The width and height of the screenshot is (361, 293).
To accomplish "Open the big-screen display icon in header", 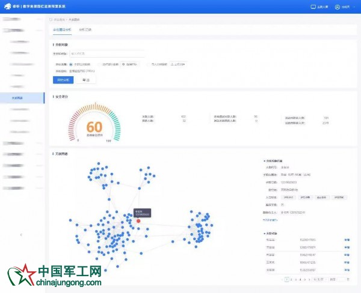I will (313, 7).
